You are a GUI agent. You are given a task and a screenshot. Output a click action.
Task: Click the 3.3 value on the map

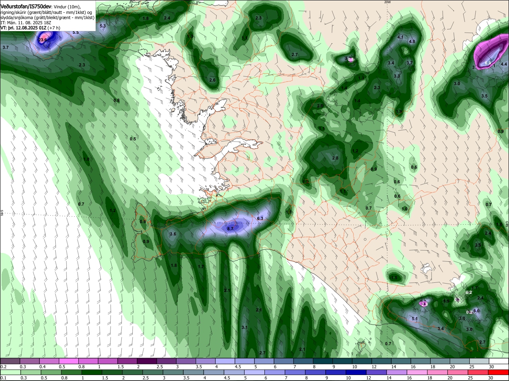coord(396,76)
